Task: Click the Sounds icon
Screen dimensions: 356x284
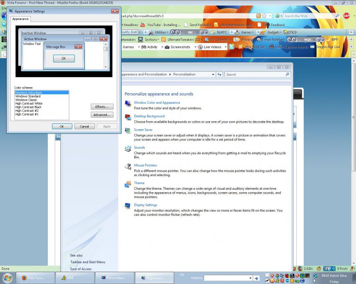Action: coord(128,148)
